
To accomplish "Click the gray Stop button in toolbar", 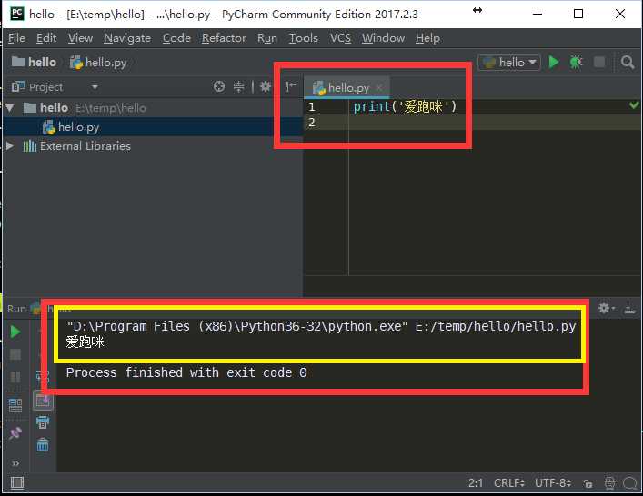I will click(x=599, y=63).
